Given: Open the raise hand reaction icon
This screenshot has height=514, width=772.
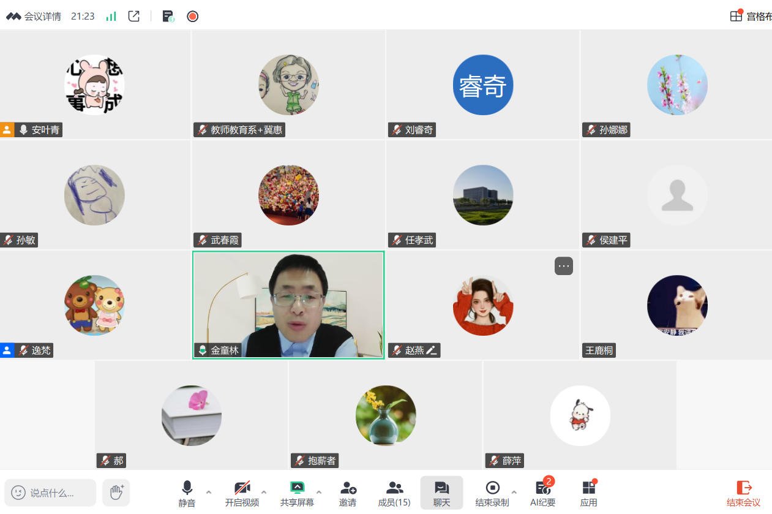Looking at the screenshot, I should [x=116, y=492].
